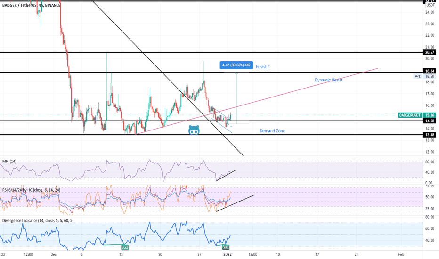The width and height of the screenshot is (439, 259).
Task: Click the Feb date axis label
Action: pyautogui.click(x=401, y=254)
